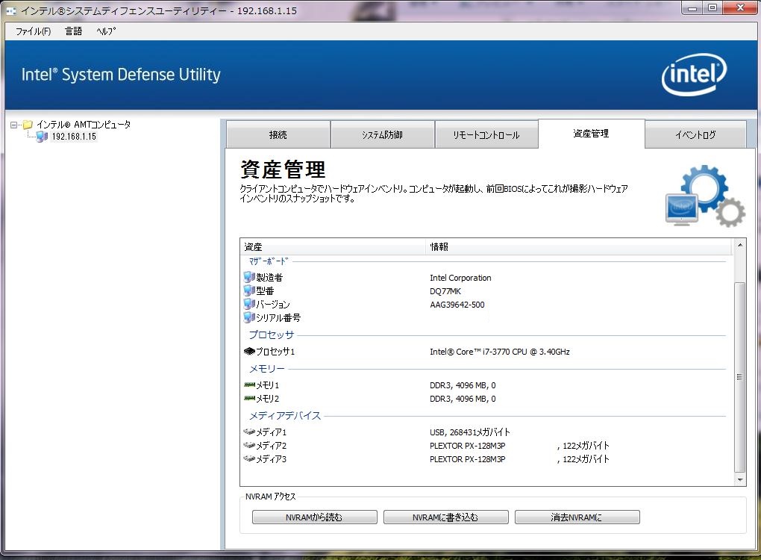Screen dimensions: 761x560
Task: Switch to the 接続 tab
Action: (x=278, y=134)
